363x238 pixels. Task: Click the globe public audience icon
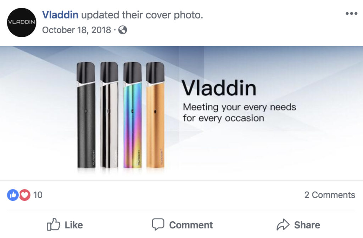[x=123, y=30]
